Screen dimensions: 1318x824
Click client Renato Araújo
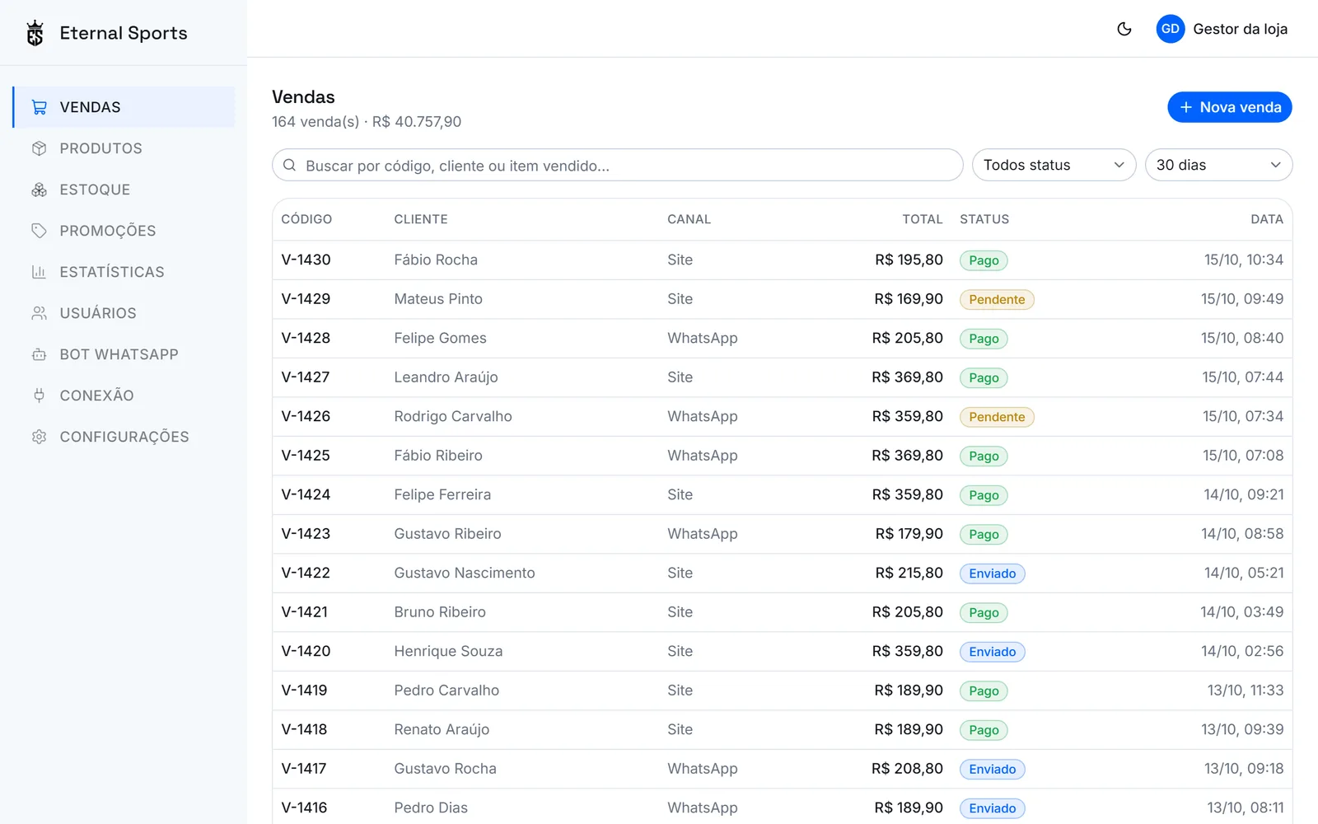[x=442, y=730]
